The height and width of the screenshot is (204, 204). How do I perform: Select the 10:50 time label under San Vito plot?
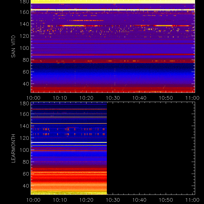166,98
